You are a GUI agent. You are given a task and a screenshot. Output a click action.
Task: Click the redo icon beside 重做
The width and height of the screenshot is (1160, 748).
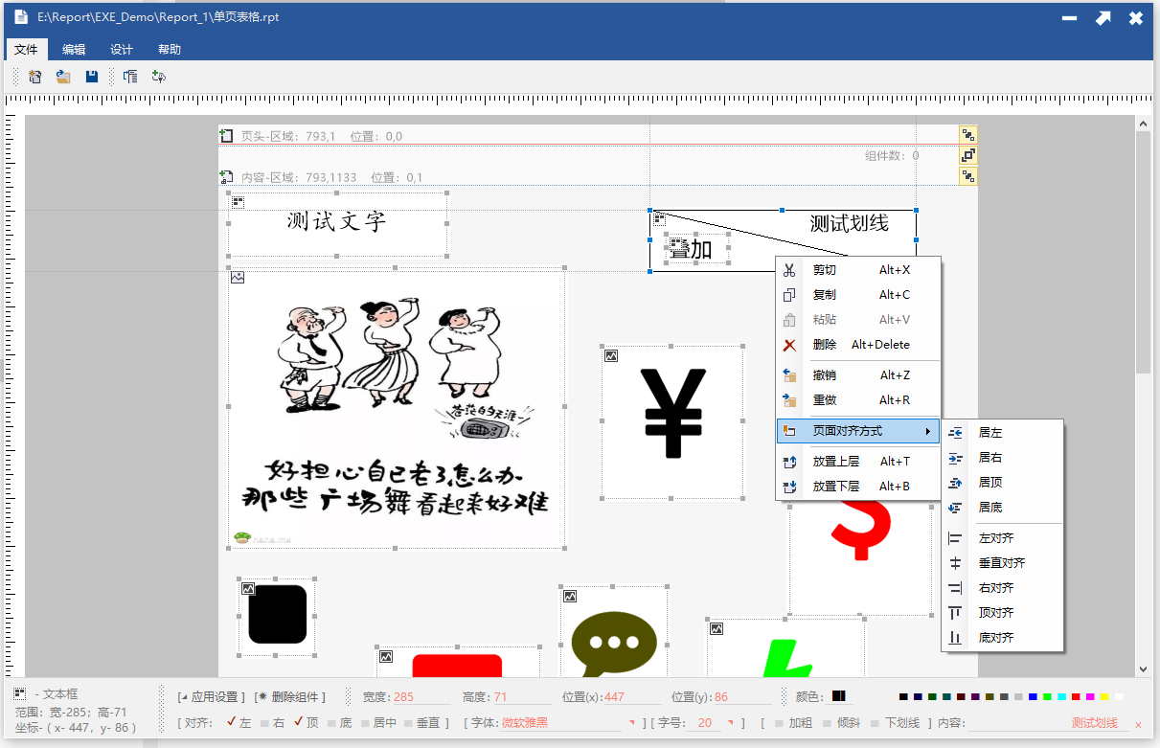tap(790, 400)
